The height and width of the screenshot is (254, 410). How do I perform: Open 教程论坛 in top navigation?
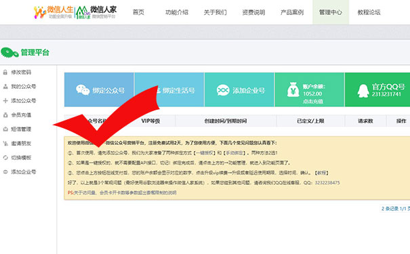(x=369, y=12)
